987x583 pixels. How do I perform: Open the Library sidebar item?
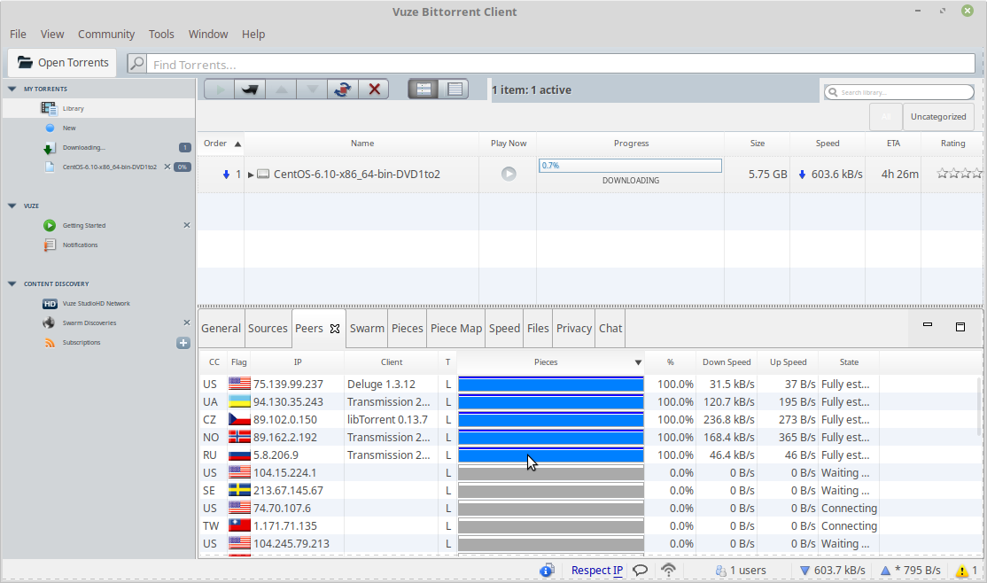[x=99, y=108]
